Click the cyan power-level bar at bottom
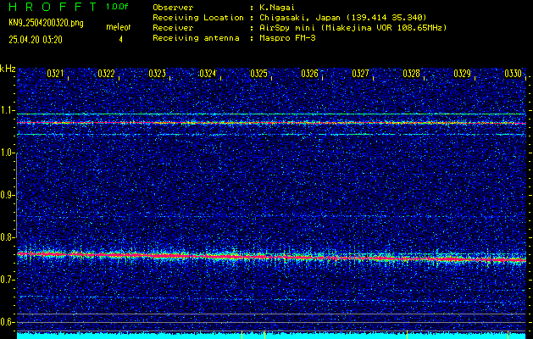The height and width of the screenshot is (339, 533). [271, 336]
